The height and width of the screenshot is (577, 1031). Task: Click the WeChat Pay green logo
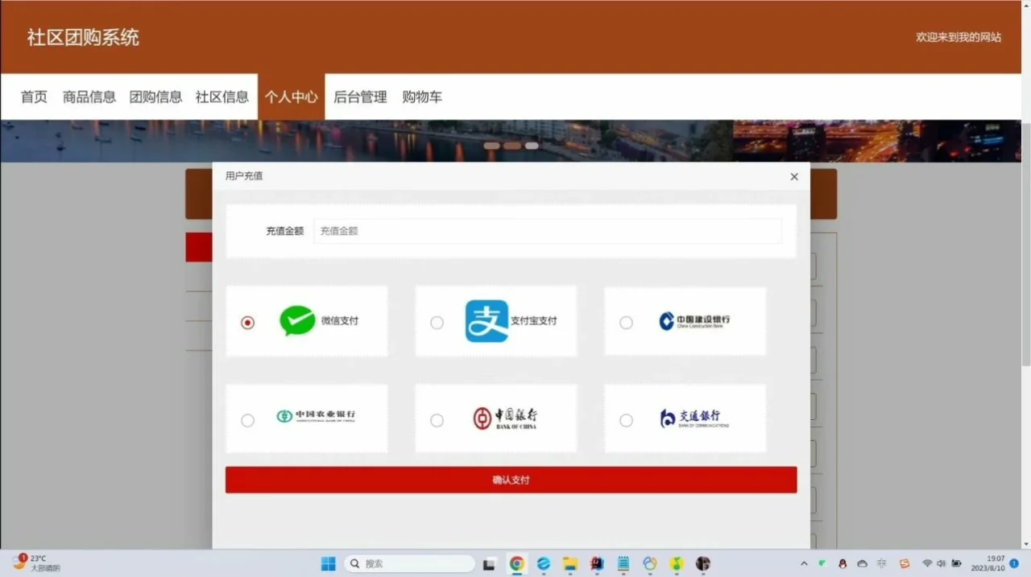pos(298,320)
